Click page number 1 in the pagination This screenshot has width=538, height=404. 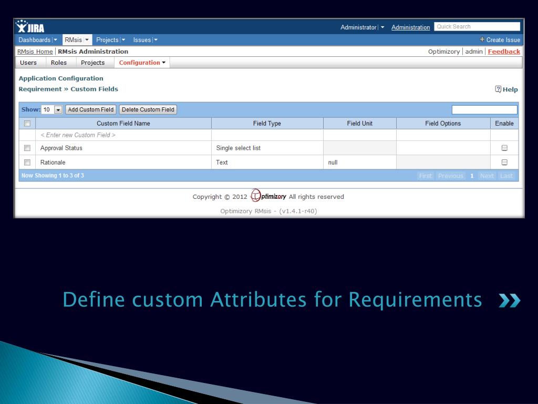472,176
